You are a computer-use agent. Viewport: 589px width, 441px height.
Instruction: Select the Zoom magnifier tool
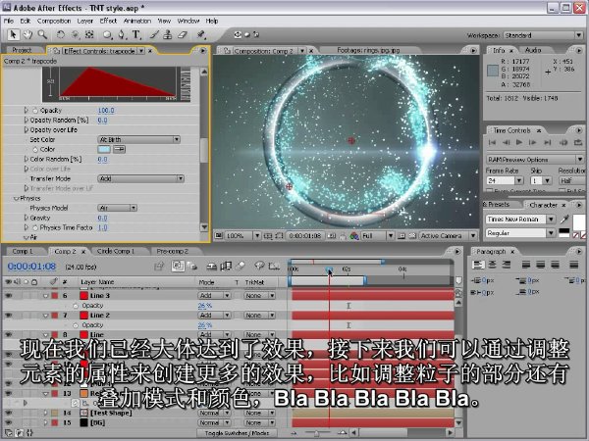42,35
